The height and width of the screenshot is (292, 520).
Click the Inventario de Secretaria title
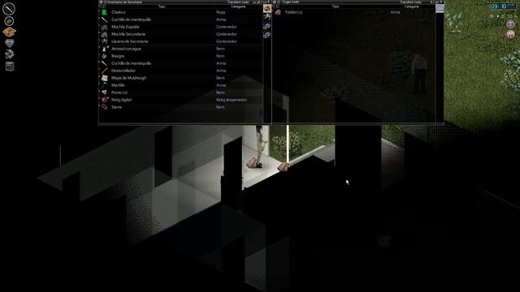tap(124, 2)
